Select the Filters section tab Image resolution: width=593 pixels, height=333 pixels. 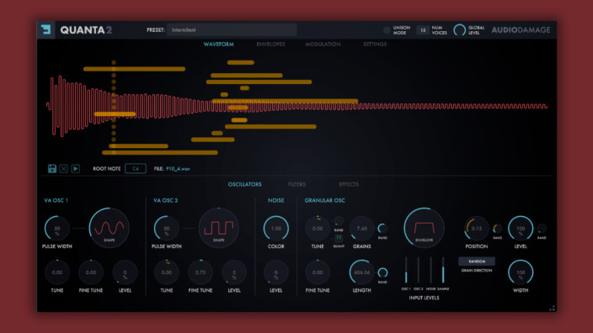point(296,184)
